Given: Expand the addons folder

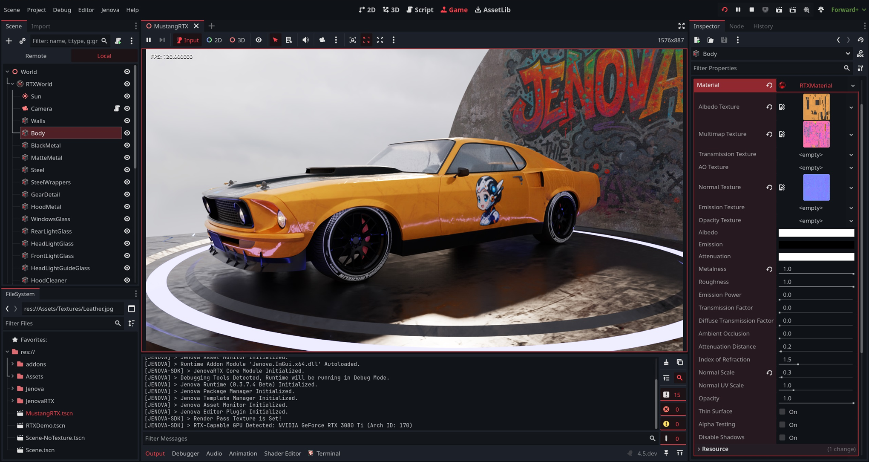Looking at the screenshot, I should [12, 364].
